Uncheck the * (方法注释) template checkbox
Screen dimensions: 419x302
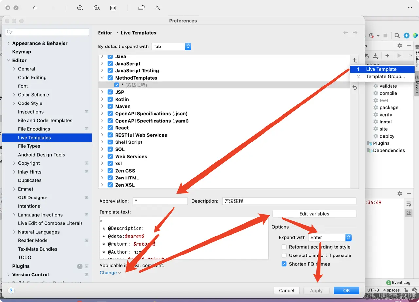pyautogui.click(x=117, y=85)
